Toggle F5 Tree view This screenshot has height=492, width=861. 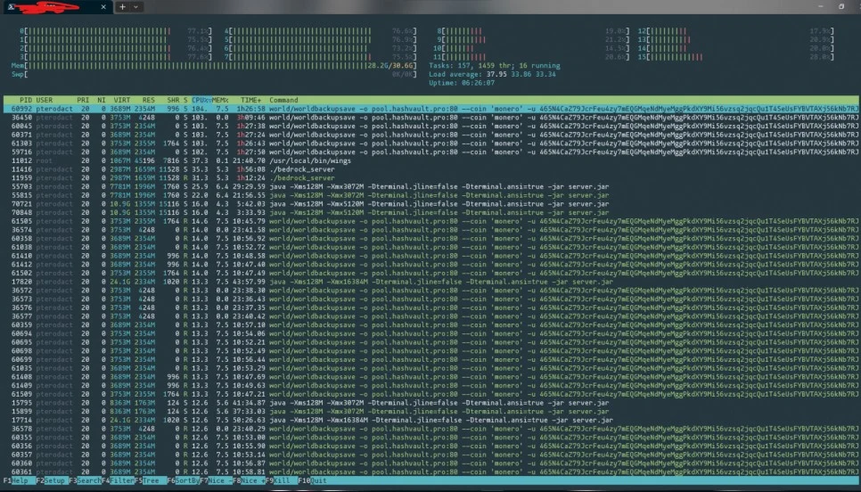(152, 480)
